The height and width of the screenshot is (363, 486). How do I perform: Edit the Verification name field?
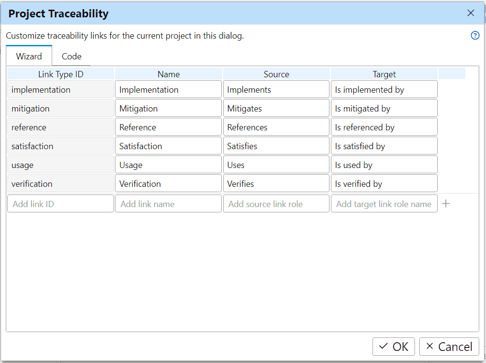pyautogui.click(x=168, y=183)
